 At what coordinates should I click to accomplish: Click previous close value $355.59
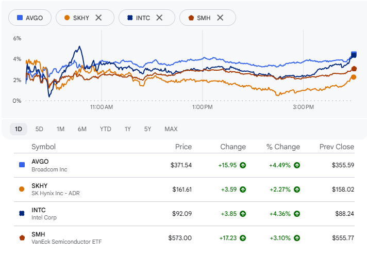(x=343, y=165)
